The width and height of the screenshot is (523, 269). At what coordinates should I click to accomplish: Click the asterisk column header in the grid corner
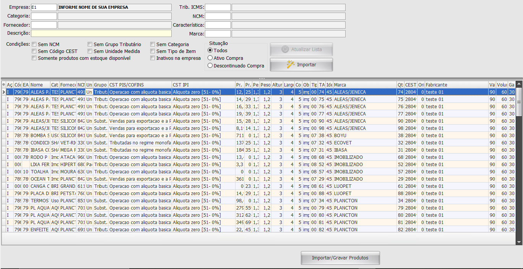coord(4,85)
